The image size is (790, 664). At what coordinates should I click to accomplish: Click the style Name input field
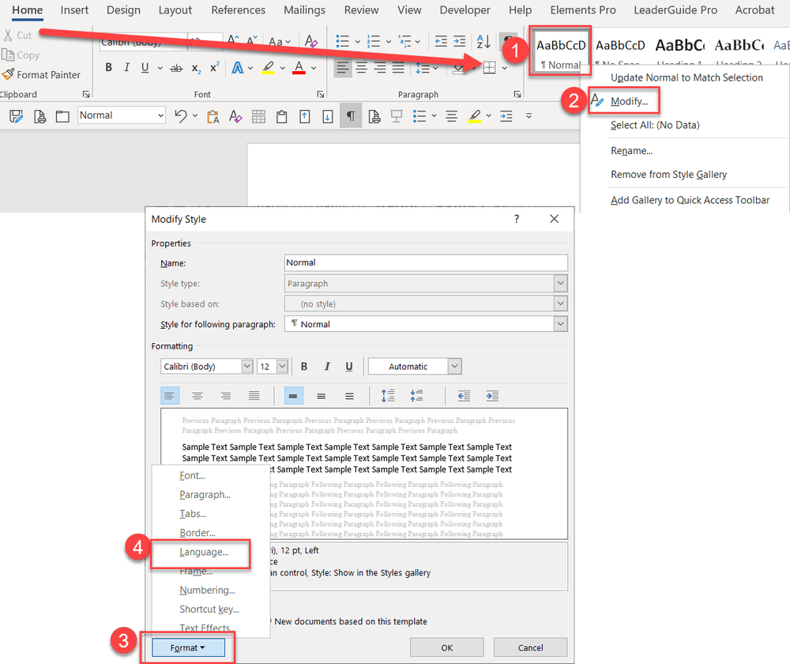click(x=426, y=262)
